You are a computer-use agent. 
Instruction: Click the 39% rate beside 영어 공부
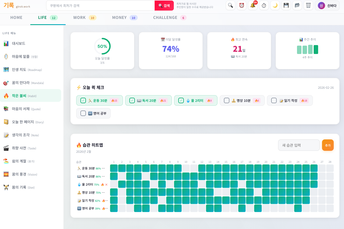(x=98, y=209)
